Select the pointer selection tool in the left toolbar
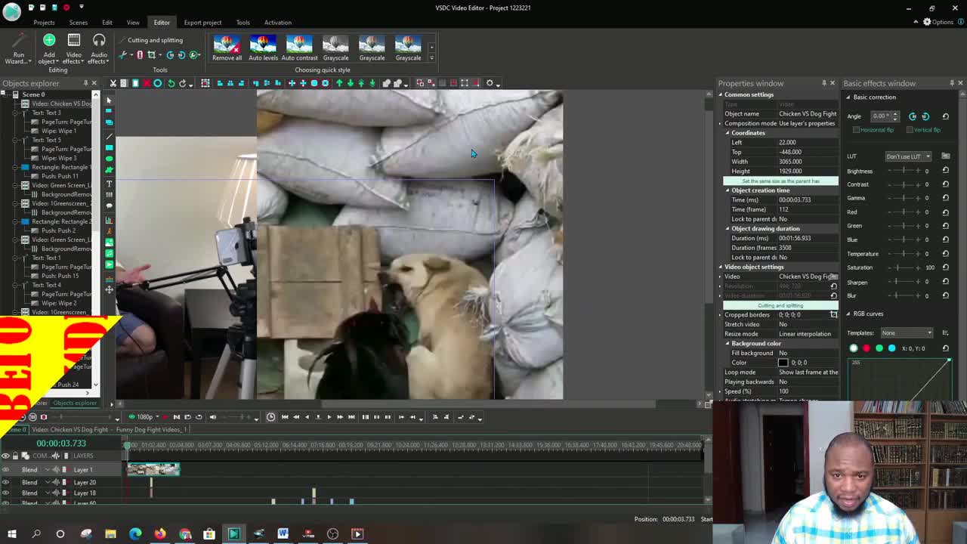Viewport: 967px width, 544px height. pos(109,100)
